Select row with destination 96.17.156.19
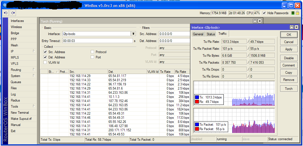 pyautogui.click(x=115, y=84)
